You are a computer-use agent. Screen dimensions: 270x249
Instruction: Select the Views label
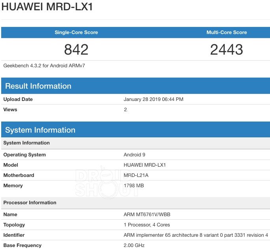pyautogui.click(x=10, y=110)
